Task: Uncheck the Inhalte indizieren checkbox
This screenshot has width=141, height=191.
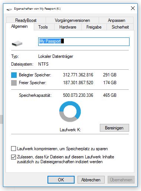Action: (x=13, y=157)
